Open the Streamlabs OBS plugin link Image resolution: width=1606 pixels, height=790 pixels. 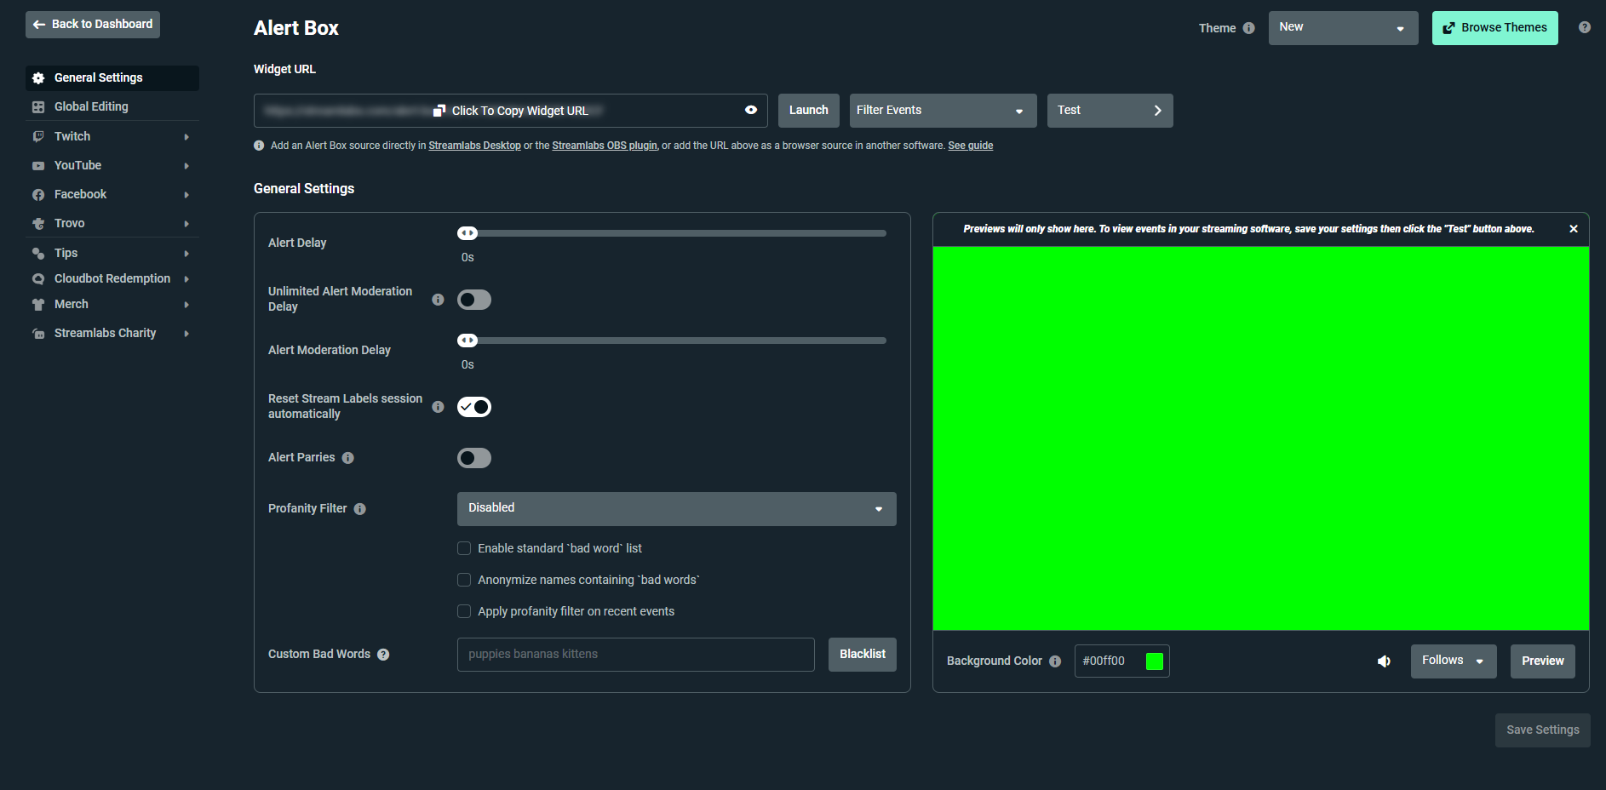(605, 146)
